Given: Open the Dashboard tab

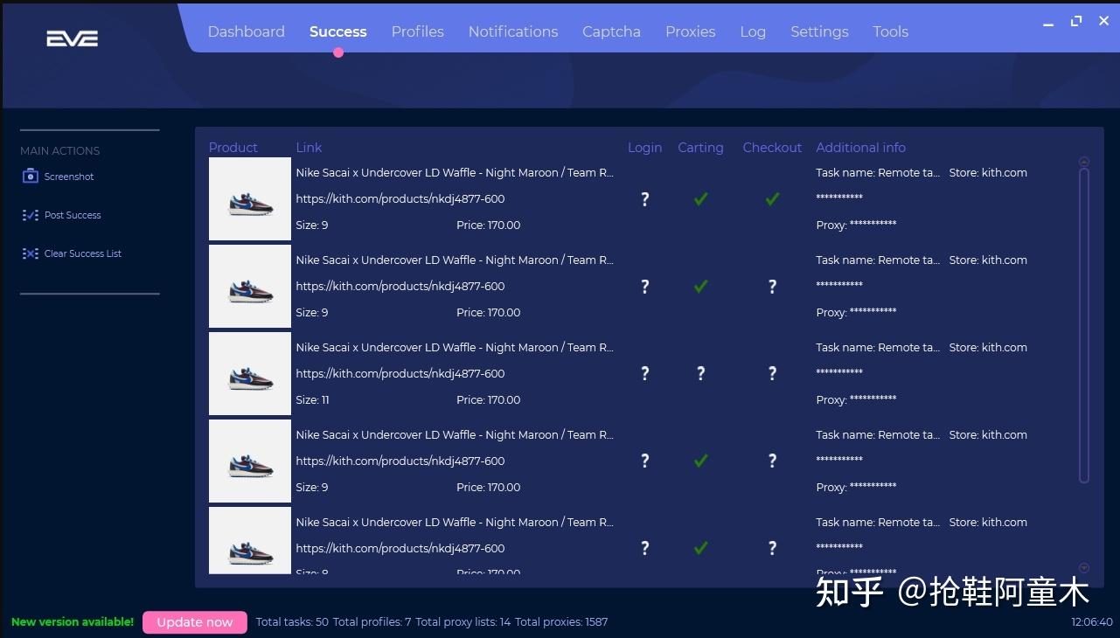Looking at the screenshot, I should click(246, 31).
